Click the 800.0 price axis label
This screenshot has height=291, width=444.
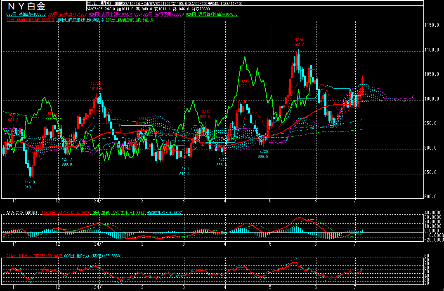(x=431, y=197)
